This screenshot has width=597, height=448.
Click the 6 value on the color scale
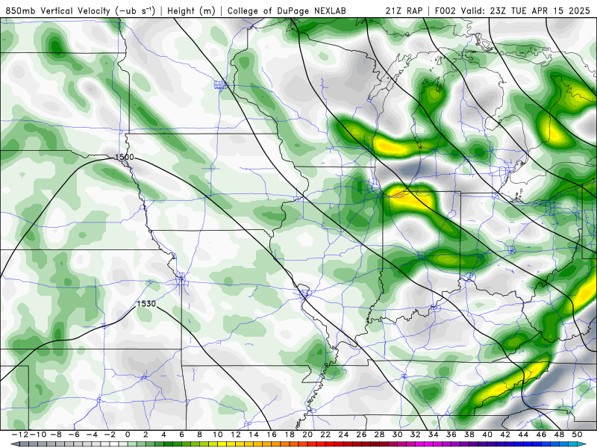[x=181, y=435]
